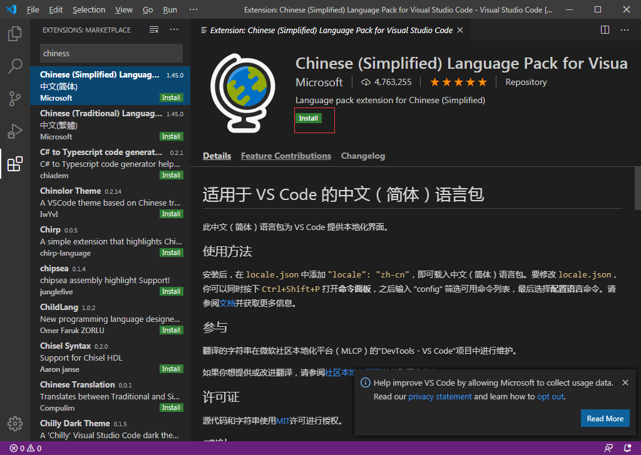Dismiss the usage data notification
This screenshot has width=641, height=455.
625,382
